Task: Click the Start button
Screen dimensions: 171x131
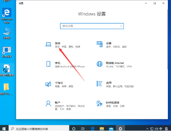Action: point(4,129)
